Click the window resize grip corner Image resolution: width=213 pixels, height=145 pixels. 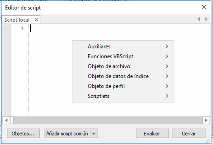pyautogui.click(x=208, y=141)
